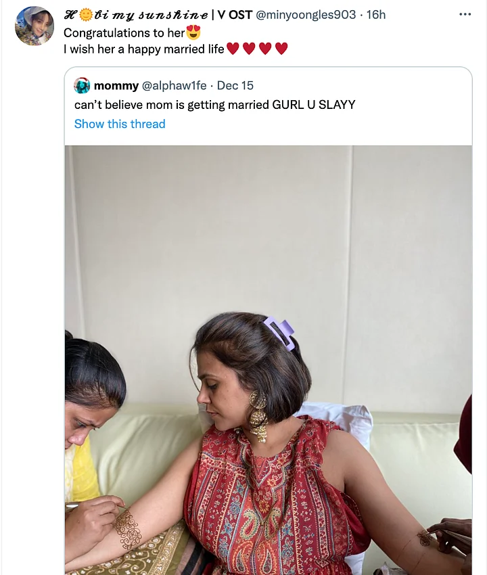Click the third red heart emoji

[x=265, y=49]
